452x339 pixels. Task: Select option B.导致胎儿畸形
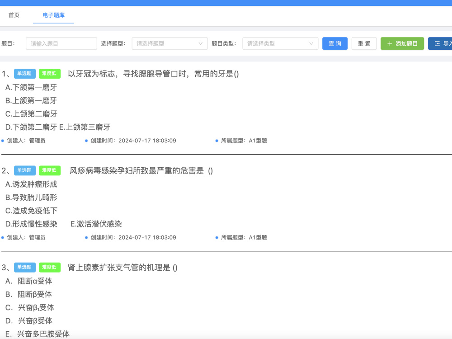(x=31, y=198)
